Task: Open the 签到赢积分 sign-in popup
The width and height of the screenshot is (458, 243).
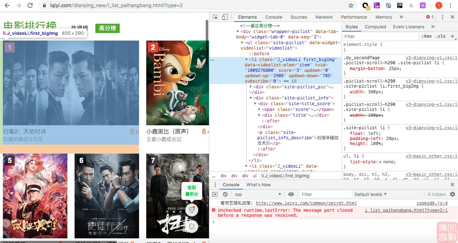Action: (192, 191)
